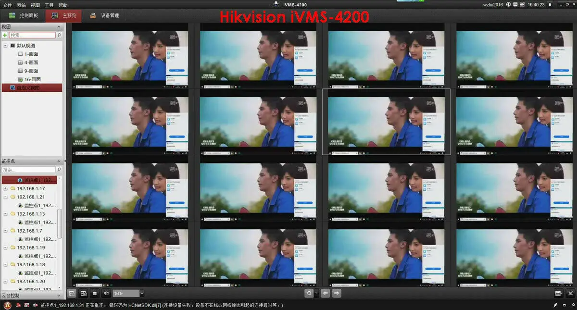577x310 pixels.
Task: Click the add view plus icon
Action: pyautogui.click(x=5, y=35)
